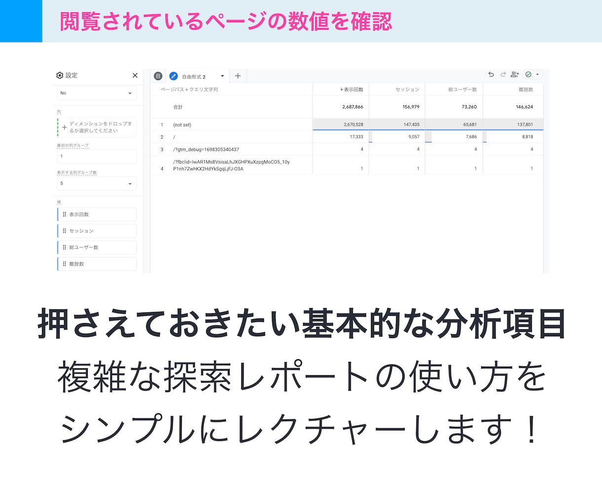Image resolution: width=602 pixels, height=501 pixels.
Task: Click the ディメンションをドロップするか選択してください area
Action: [x=97, y=127]
